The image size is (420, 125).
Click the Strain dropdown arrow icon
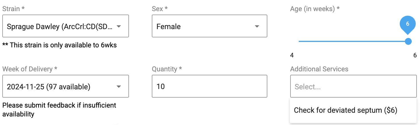click(119, 27)
